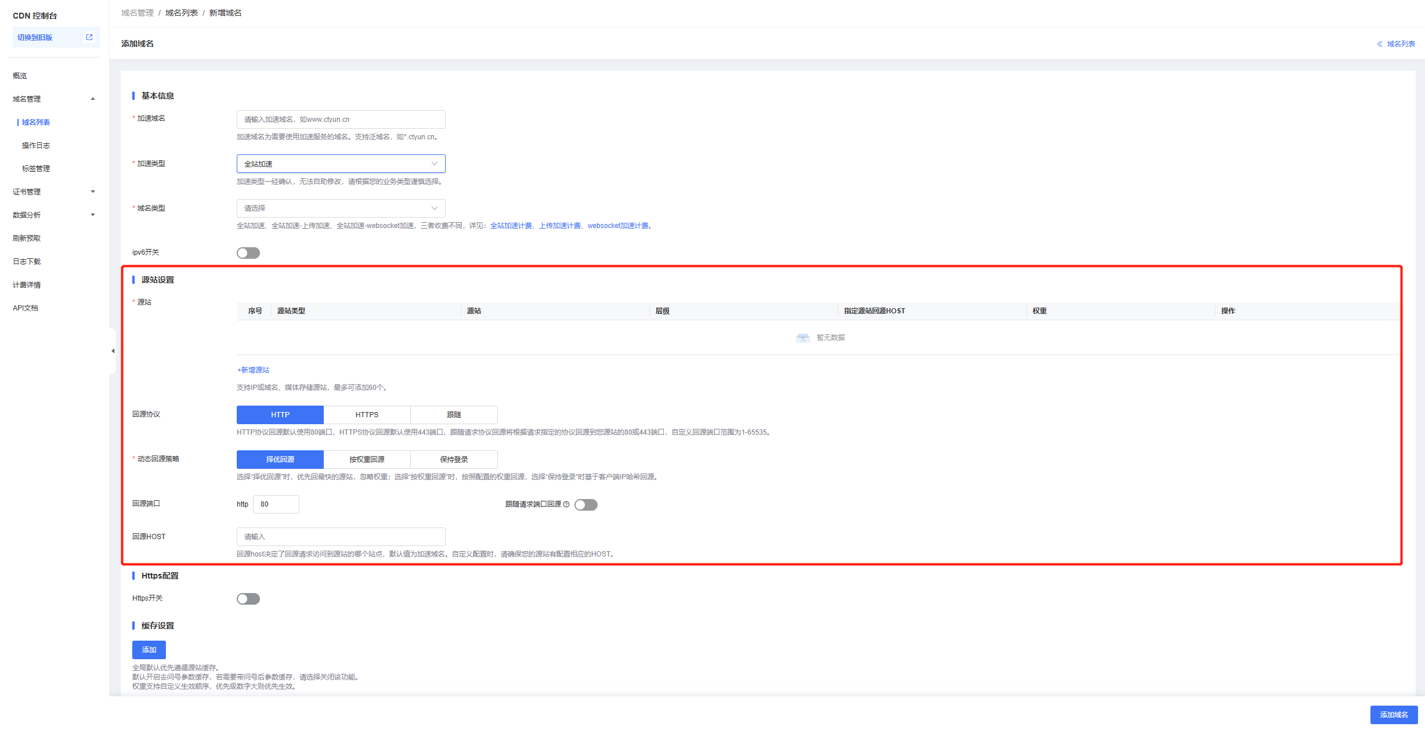Open the 上传加速计费 link
Image resolution: width=1425 pixels, height=730 pixels.
coord(560,226)
